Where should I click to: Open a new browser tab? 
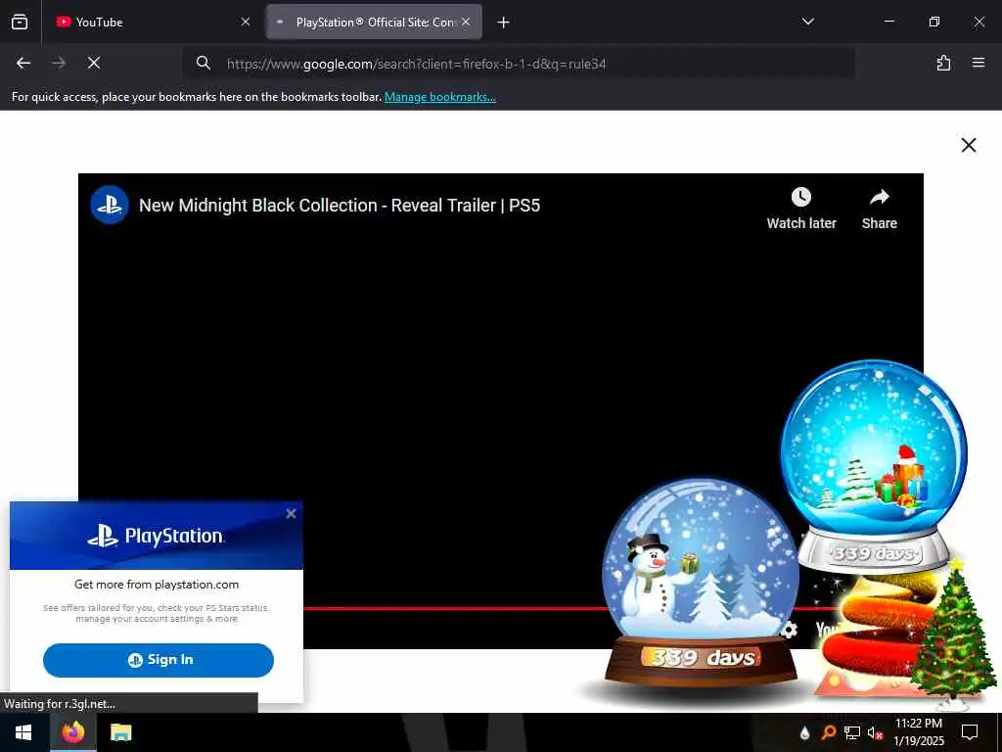pyautogui.click(x=504, y=23)
